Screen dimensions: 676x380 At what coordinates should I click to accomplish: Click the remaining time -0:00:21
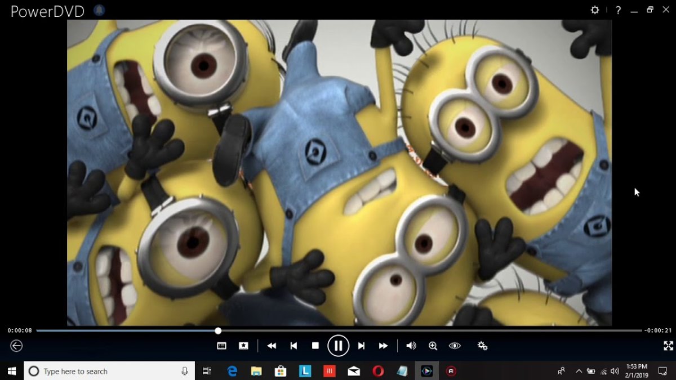click(657, 330)
